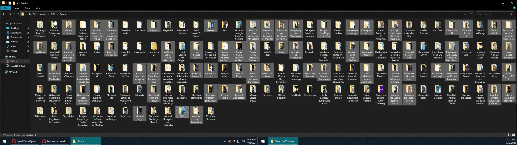Viewport: 517px width, 145px height.
Task: Expand the chevron after Videos in path
Action: coord(48,14)
